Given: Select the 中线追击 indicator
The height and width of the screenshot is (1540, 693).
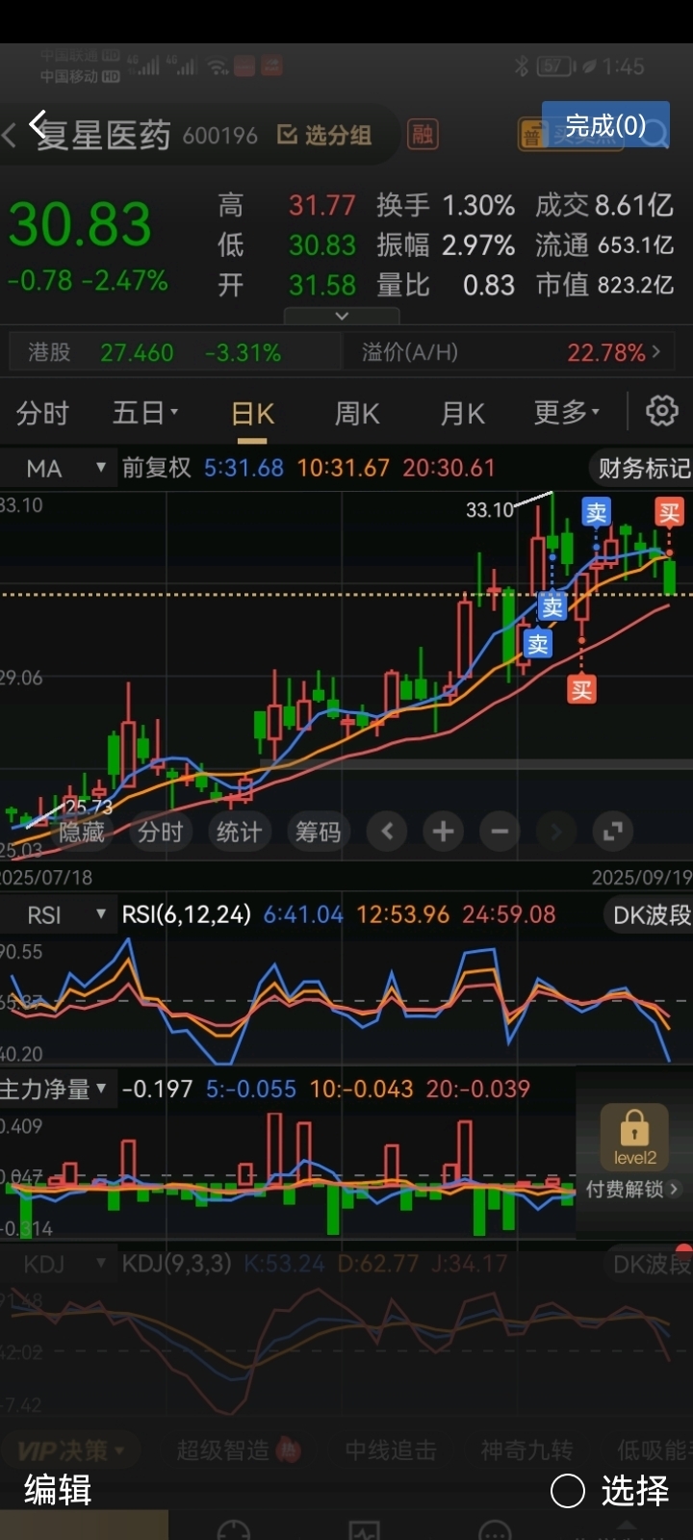Looking at the screenshot, I should coord(391,1450).
